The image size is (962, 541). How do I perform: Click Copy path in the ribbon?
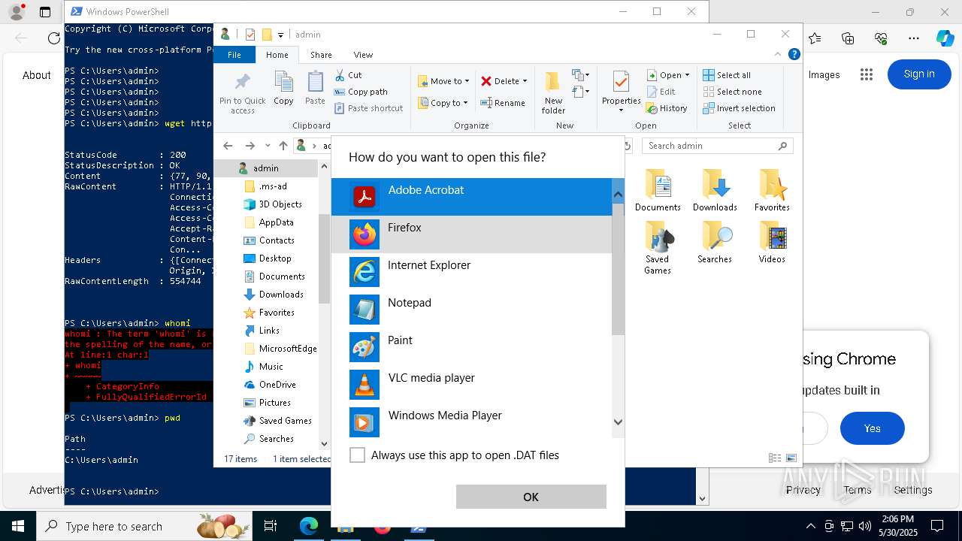pos(361,92)
